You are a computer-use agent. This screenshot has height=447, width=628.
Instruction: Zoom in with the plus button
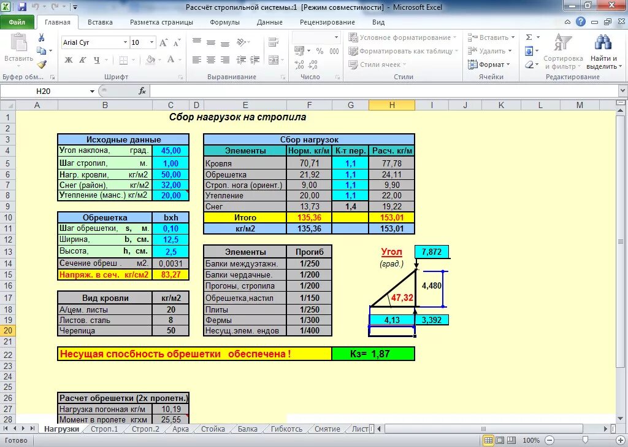click(622, 440)
